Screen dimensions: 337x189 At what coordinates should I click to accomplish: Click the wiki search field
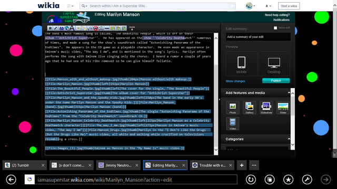tap(158, 6)
